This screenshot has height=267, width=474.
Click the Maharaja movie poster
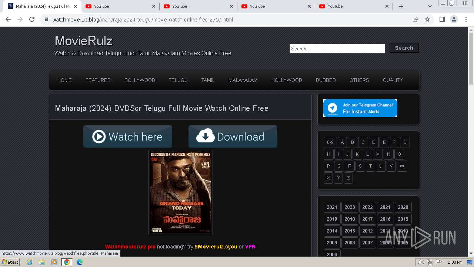(180, 192)
